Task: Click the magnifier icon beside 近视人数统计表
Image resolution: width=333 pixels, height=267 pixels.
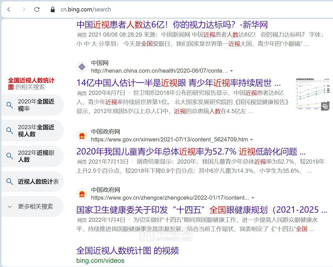Action: [x=10, y=182]
